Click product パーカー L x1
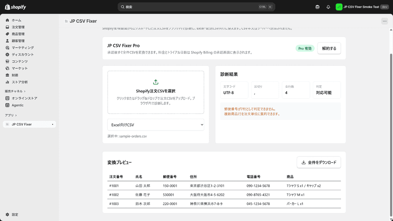The height and width of the screenshot is (221, 393). [295, 204]
